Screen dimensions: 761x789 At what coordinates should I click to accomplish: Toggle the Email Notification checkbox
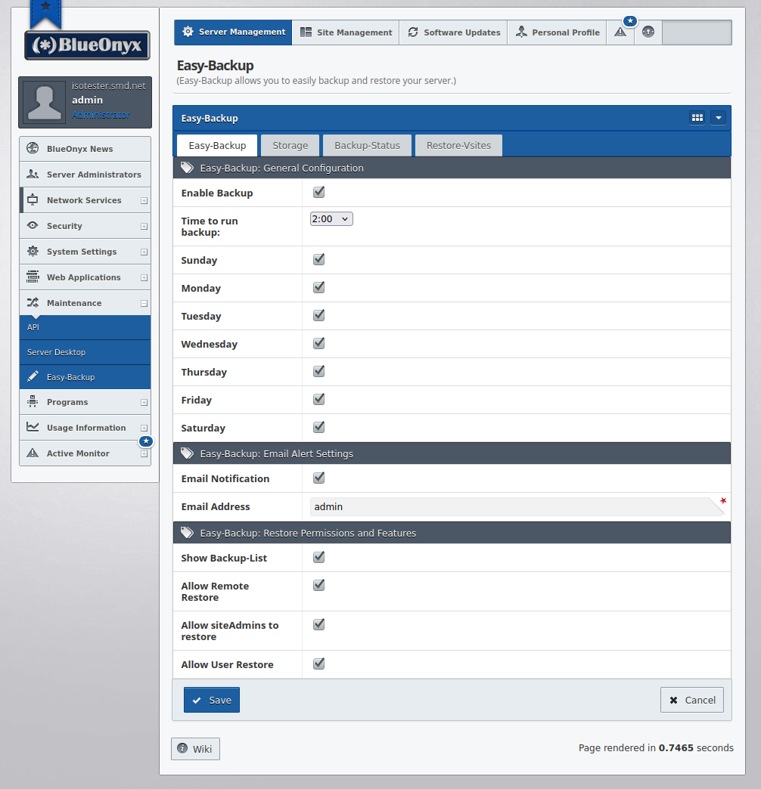click(x=318, y=478)
